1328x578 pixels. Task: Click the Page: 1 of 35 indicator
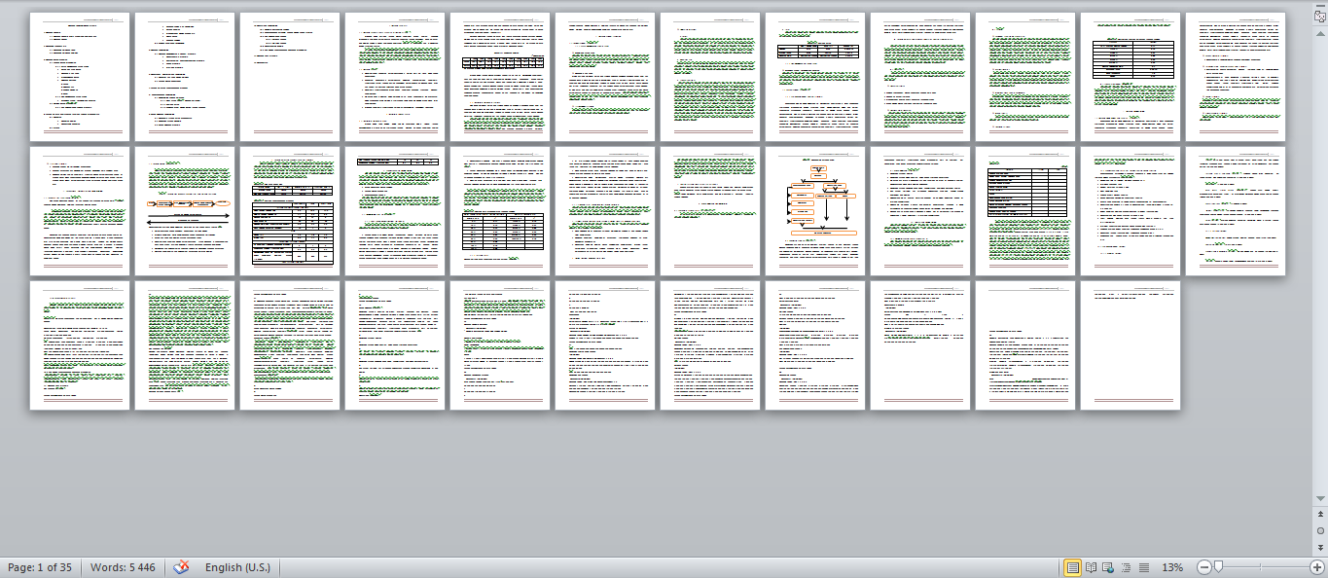(40, 567)
